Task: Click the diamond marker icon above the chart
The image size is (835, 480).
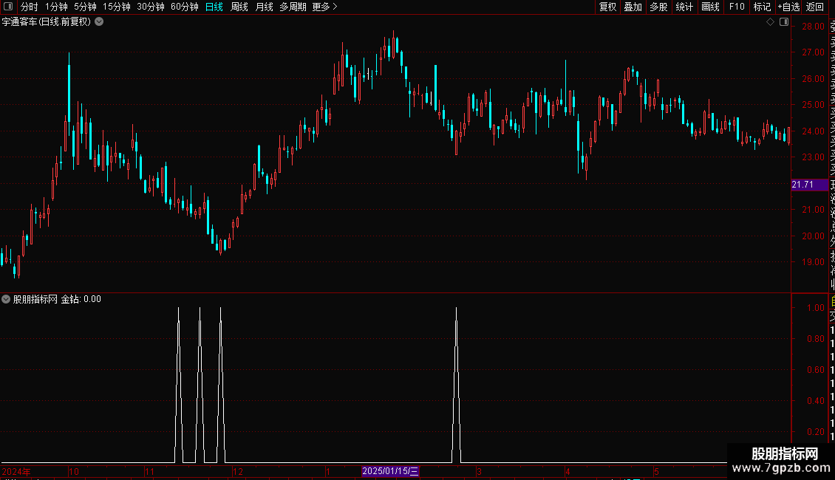Action: (770, 22)
